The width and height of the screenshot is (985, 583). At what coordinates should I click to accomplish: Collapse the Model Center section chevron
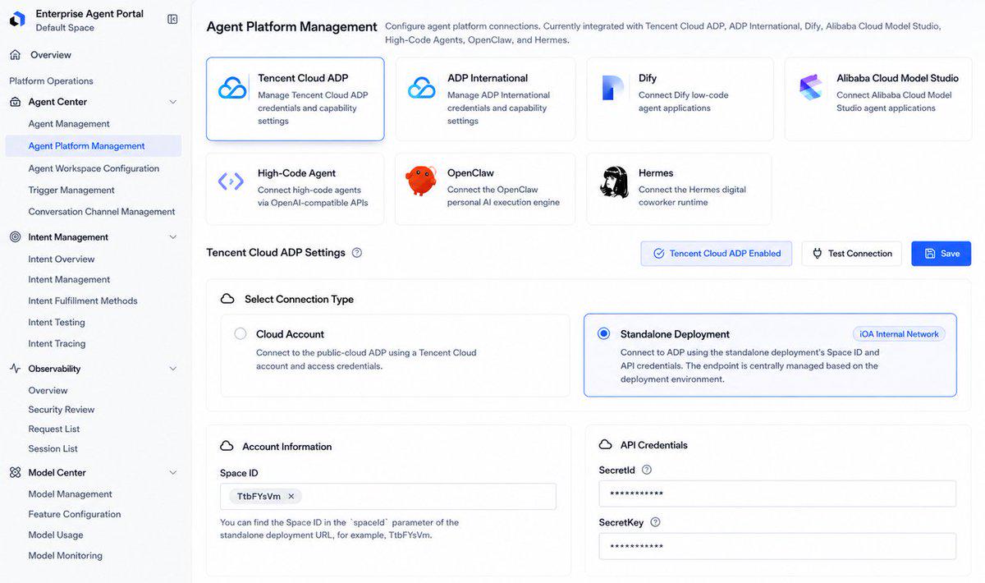pyautogui.click(x=172, y=473)
